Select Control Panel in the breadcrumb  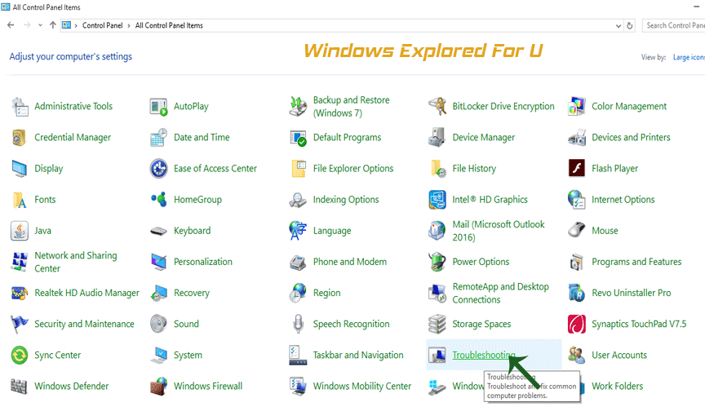102,25
